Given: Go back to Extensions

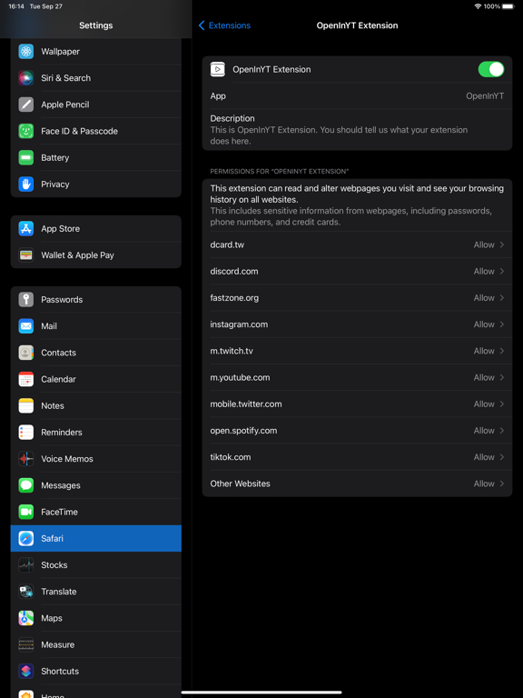Looking at the screenshot, I should point(224,25).
